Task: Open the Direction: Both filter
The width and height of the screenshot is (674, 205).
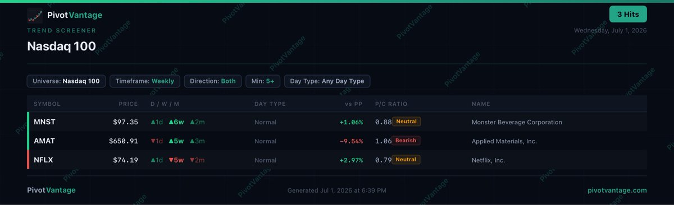Action: pyautogui.click(x=213, y=81)
